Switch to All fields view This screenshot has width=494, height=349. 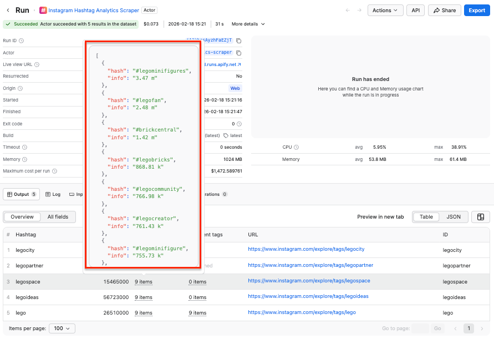click(58, 217)
